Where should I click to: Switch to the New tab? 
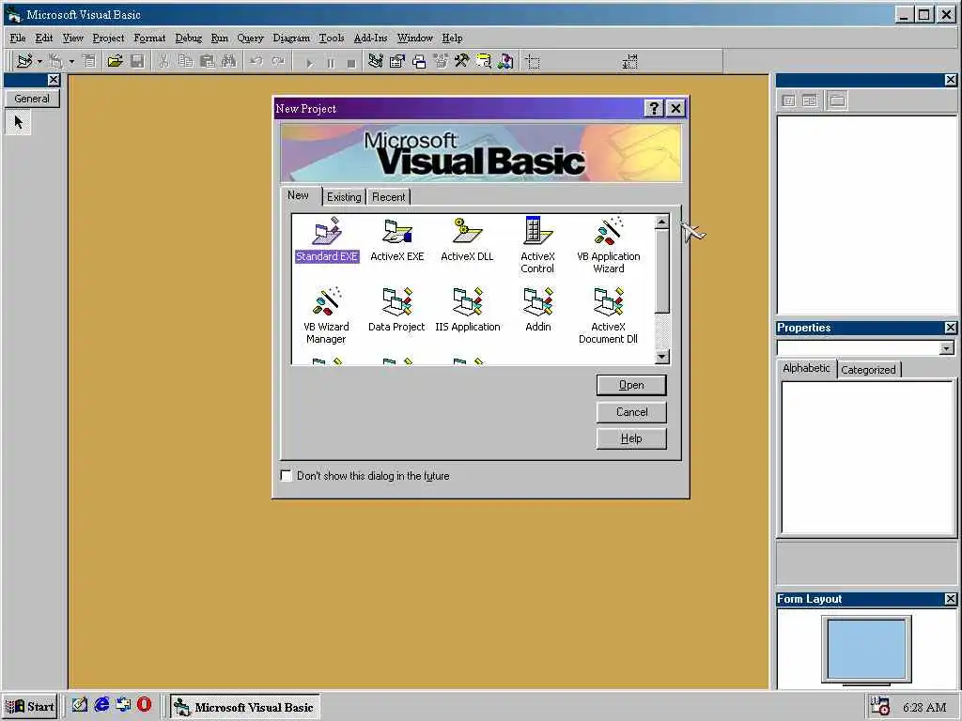click(299, 195)
